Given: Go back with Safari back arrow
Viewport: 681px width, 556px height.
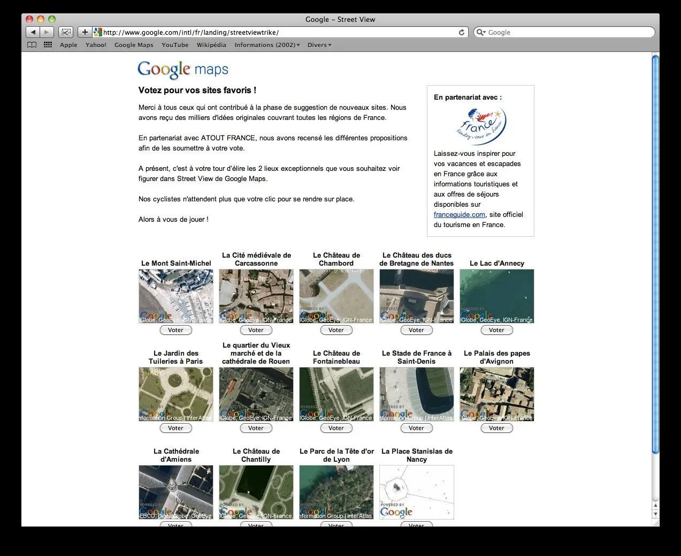Looking at the screenshot, I should 33,32.
